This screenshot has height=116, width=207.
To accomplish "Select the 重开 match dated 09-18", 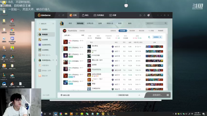I will (73, 55).
